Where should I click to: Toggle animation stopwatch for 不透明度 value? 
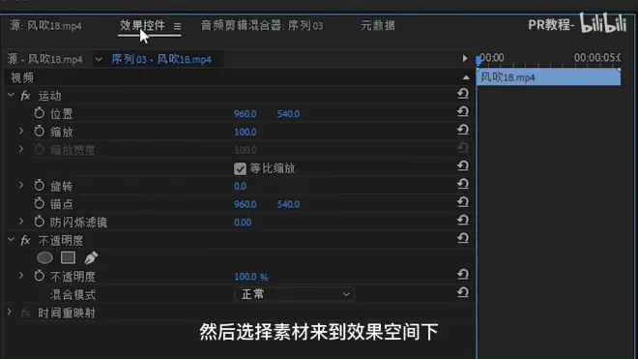(x=39, y=276)
